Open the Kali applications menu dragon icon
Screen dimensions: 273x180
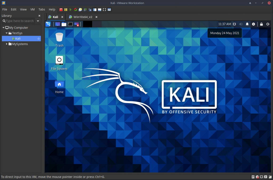tap(48, 24)
